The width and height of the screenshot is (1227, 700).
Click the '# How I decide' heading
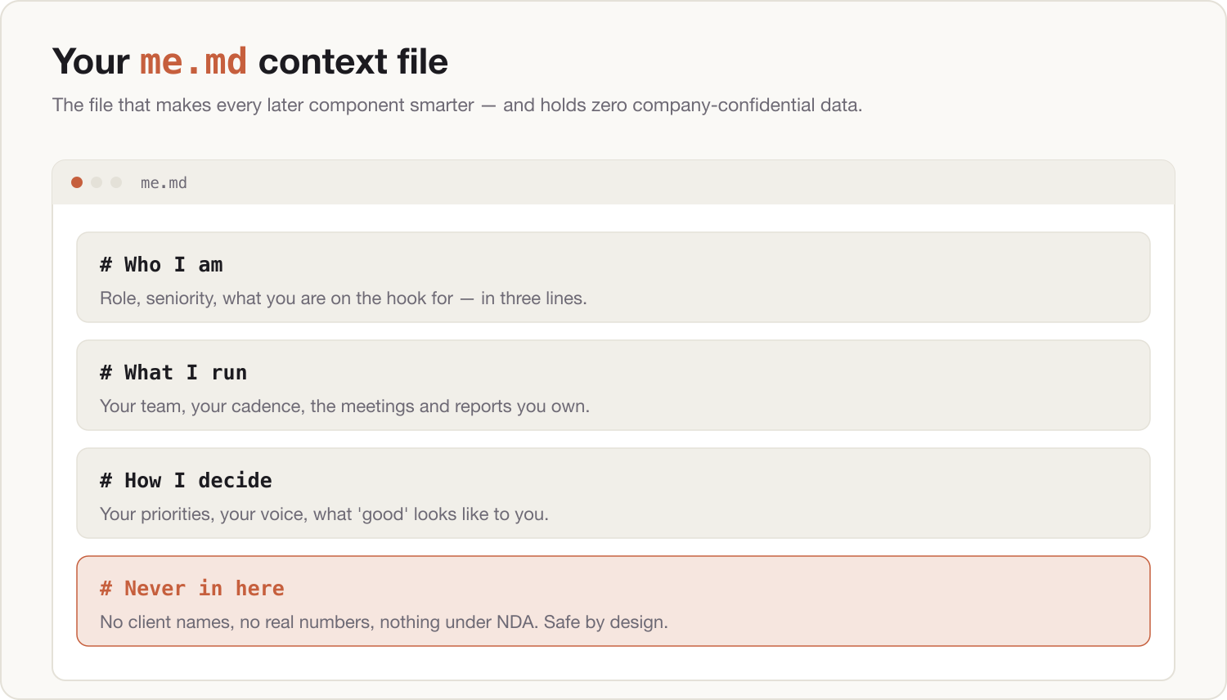(186, 480)
